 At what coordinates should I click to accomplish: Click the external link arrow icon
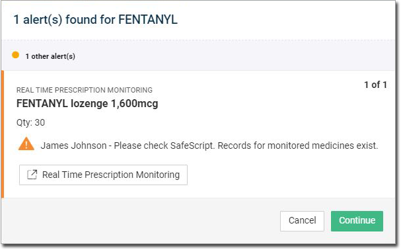pos(32,175)
